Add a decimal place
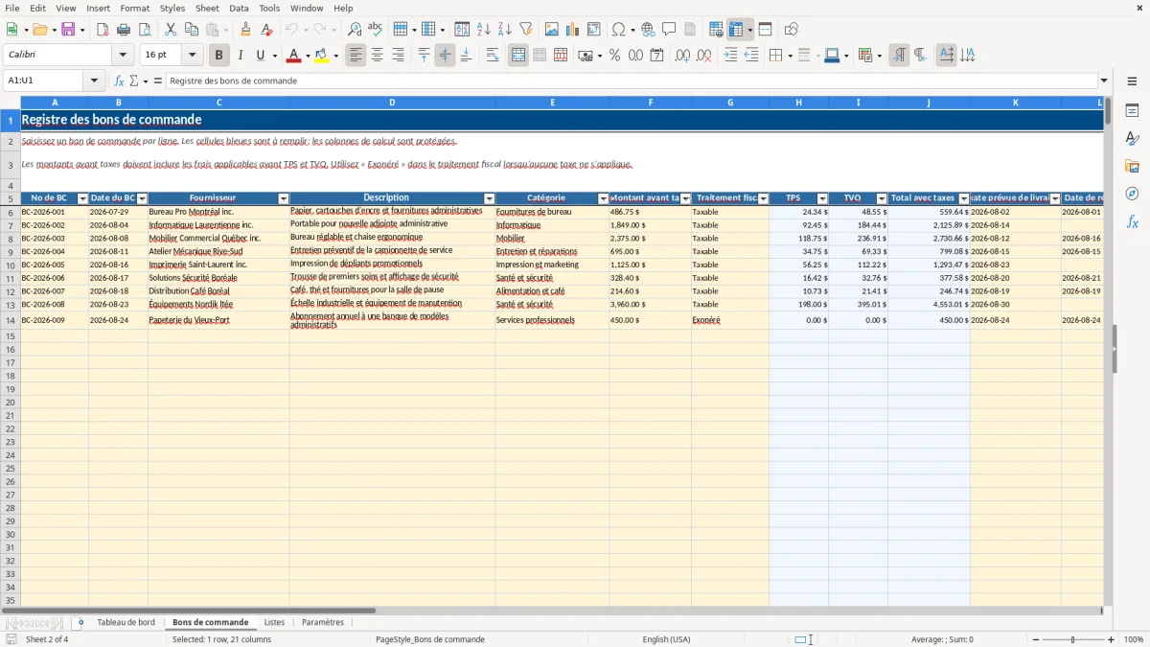 tap(682, 56)
